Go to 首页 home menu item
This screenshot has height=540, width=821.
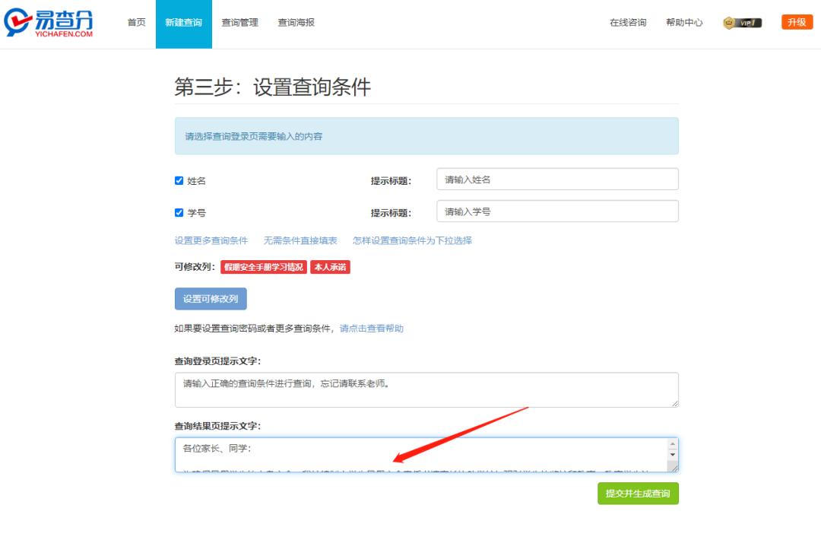coord(135,22)
